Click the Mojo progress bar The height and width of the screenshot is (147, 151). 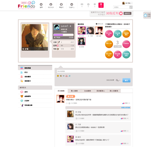pos(64,35)
